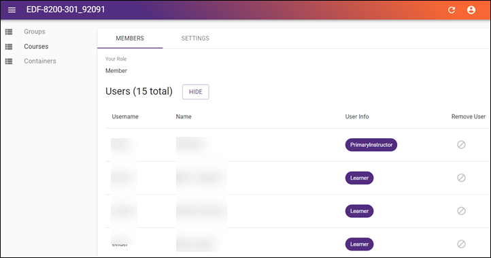The width and height of the screenshot is (491, 258).
Task: Click the list icon beside Containers
Action: point(9,61)
